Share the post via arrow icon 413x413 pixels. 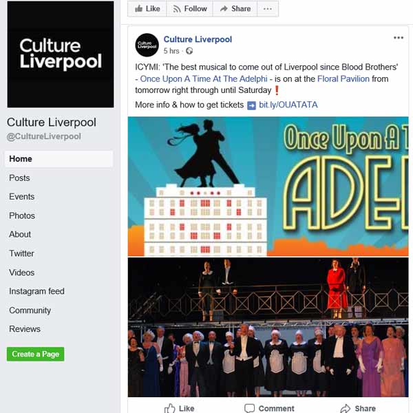point(358,408)
